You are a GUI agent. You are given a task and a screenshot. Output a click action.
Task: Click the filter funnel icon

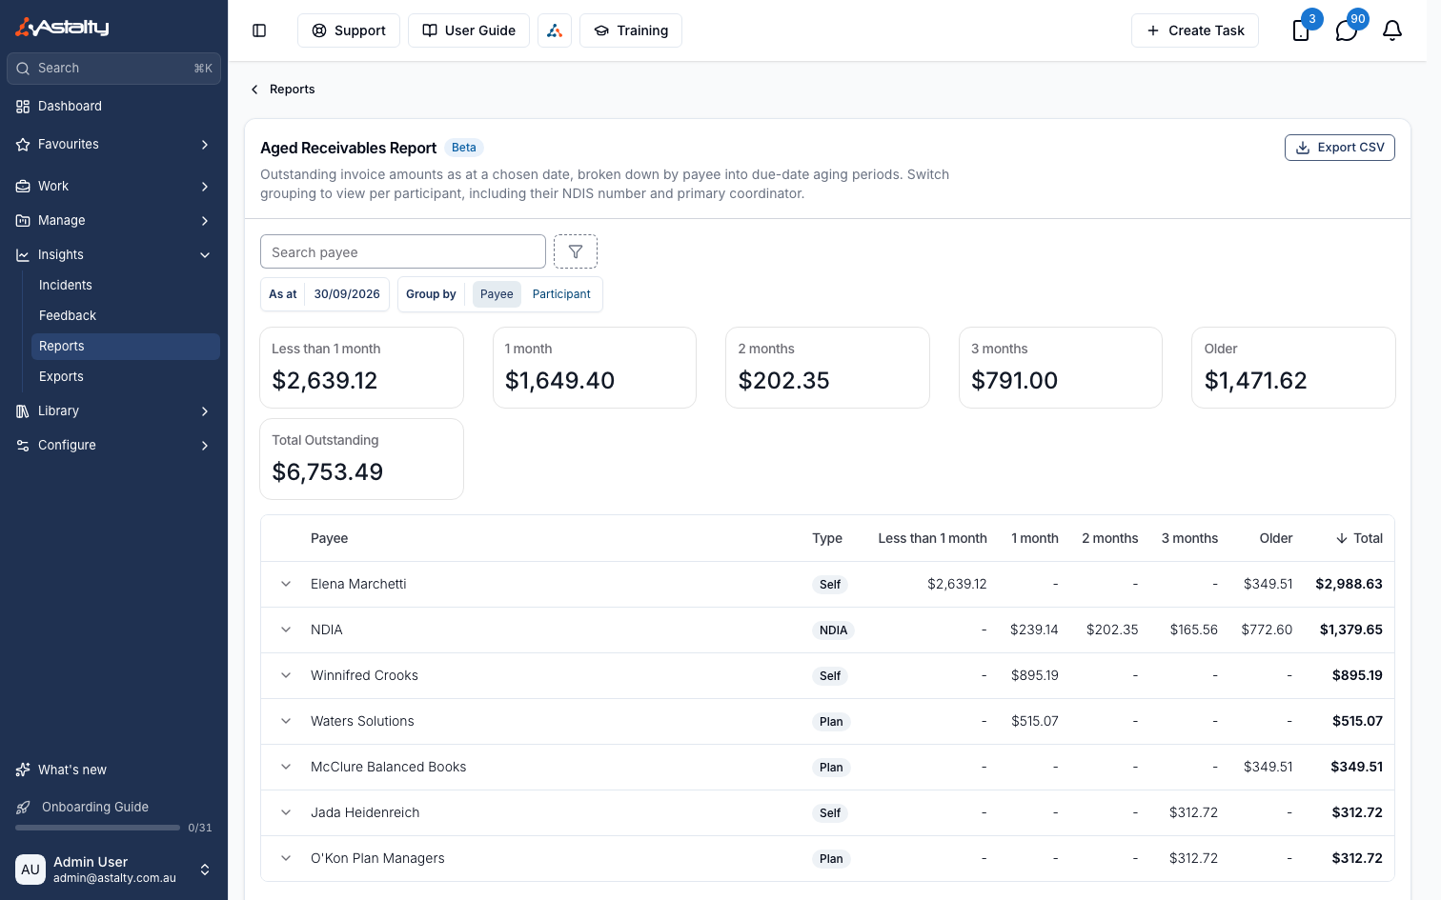coord(576,251)
